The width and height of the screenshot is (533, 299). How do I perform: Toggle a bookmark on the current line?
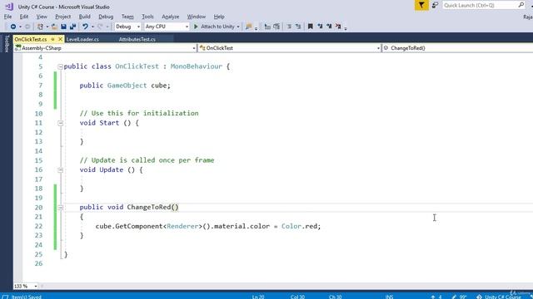click(311, 27)
